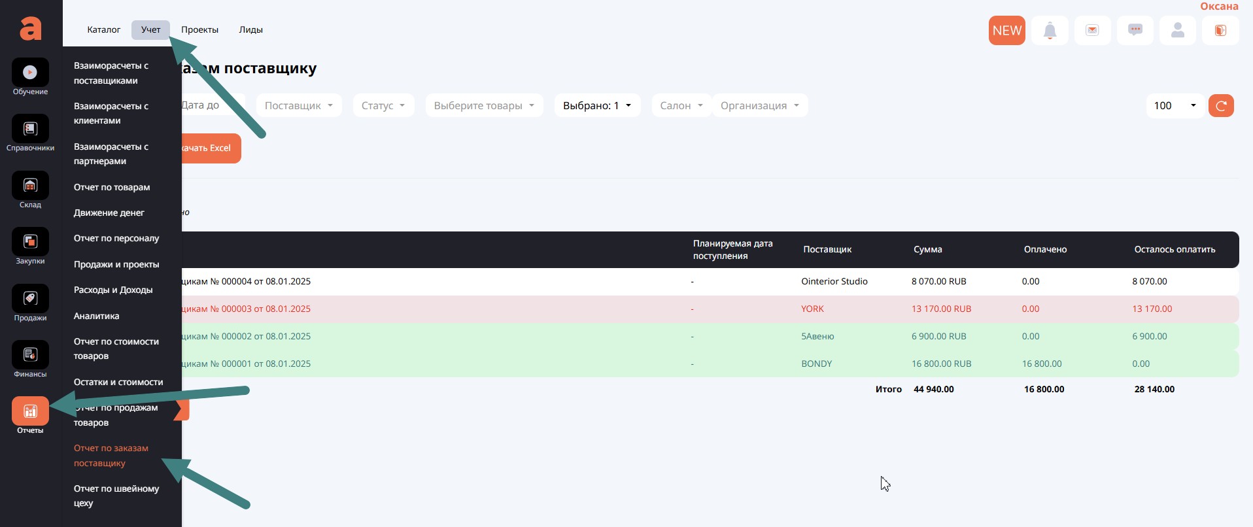
Task: Open the 100 rows-per-page dropdown
Action: click(1175, 106)
